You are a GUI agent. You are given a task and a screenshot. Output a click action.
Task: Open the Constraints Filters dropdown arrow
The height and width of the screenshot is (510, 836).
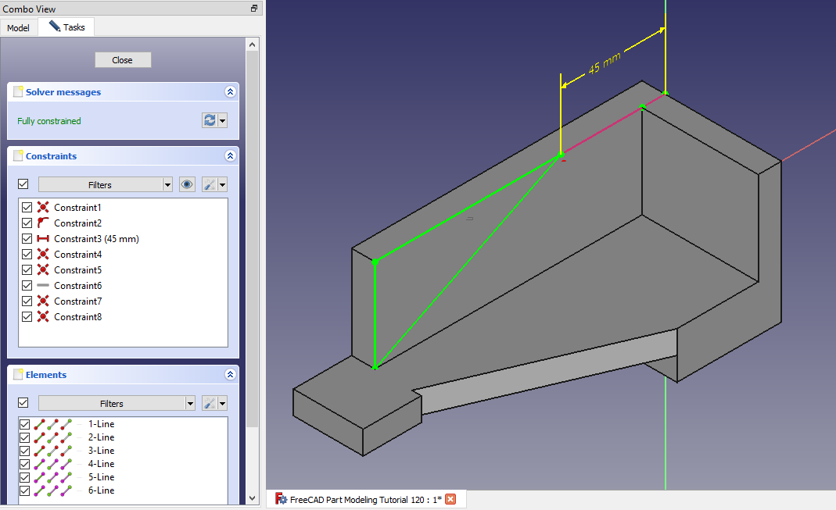tap(167, 185)
